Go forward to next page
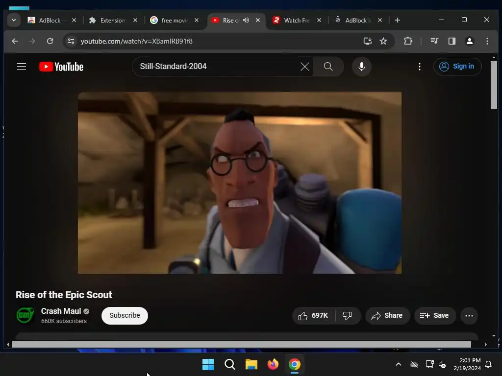Viewport: 502px width, 376px height. pos(32,41)
